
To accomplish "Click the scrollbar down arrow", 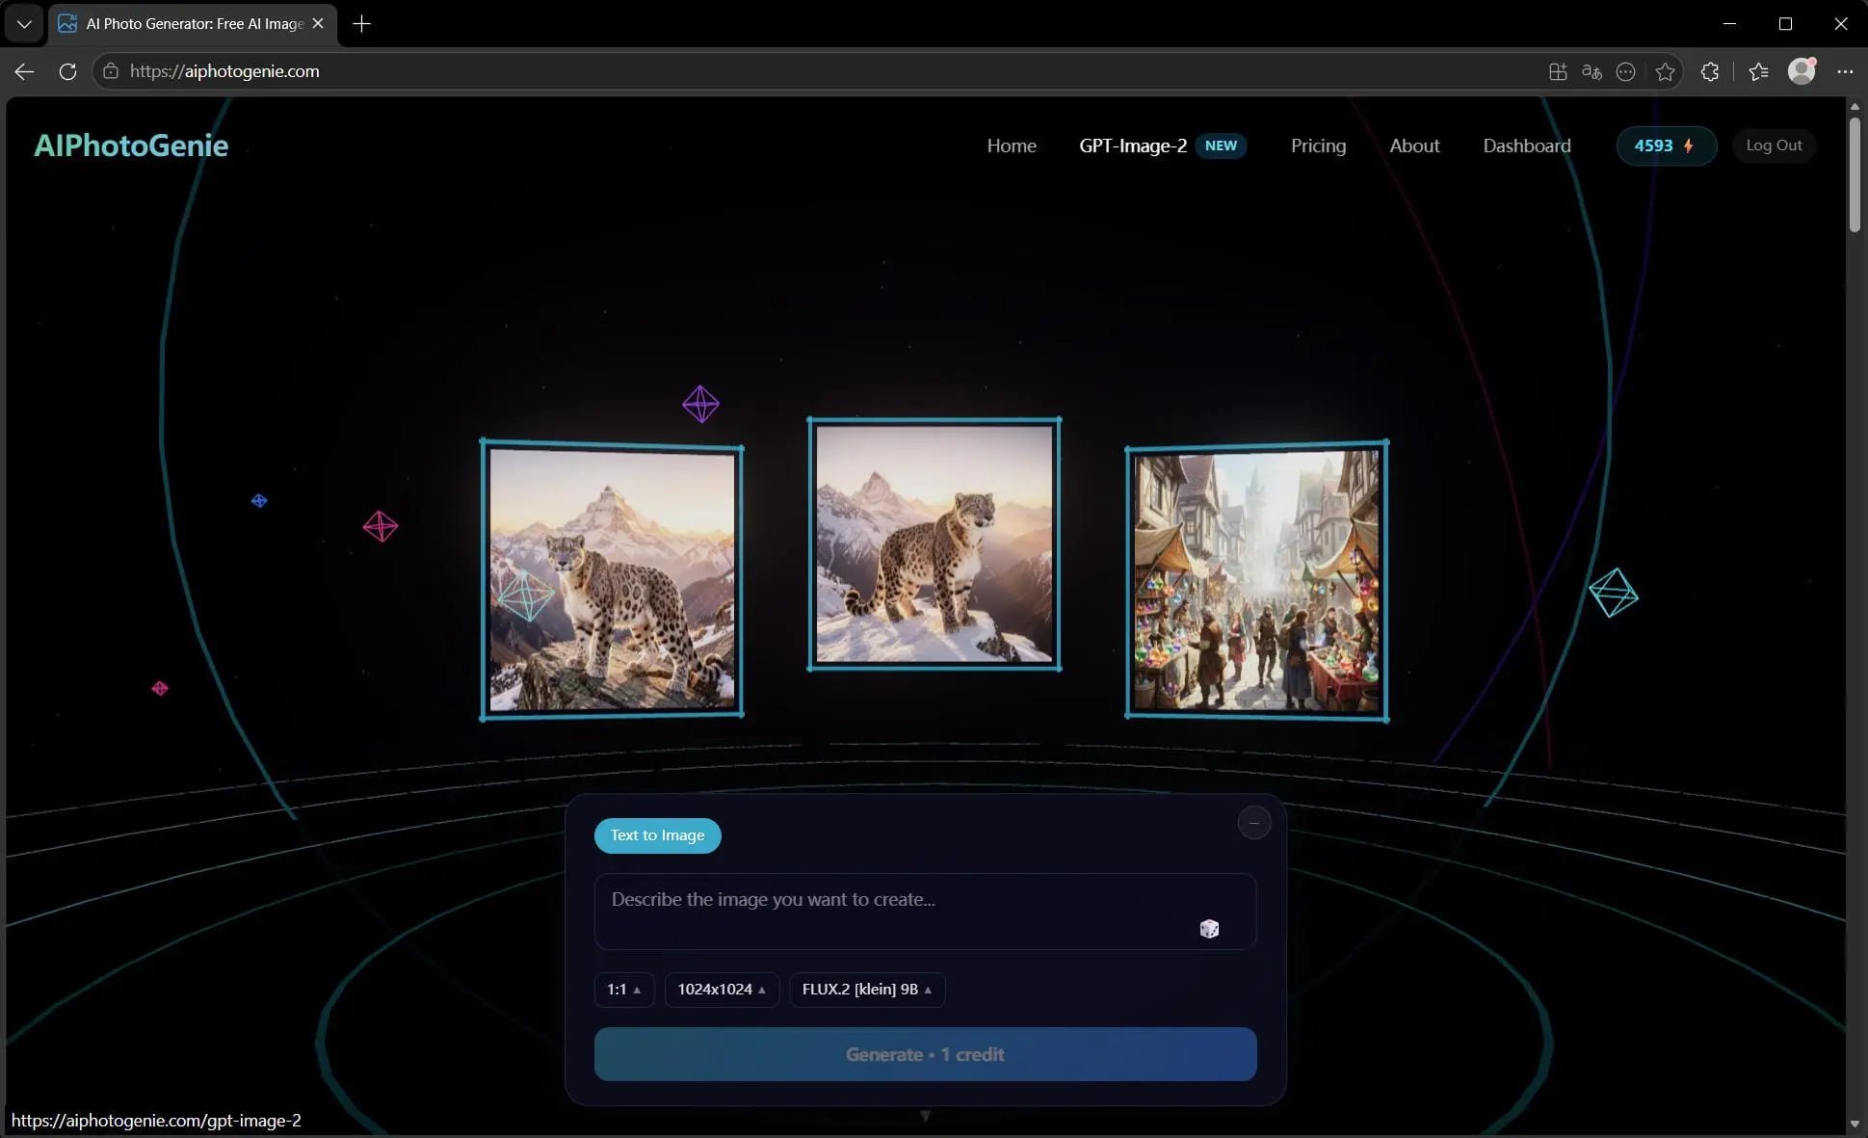I will tap(1855, 1124).
